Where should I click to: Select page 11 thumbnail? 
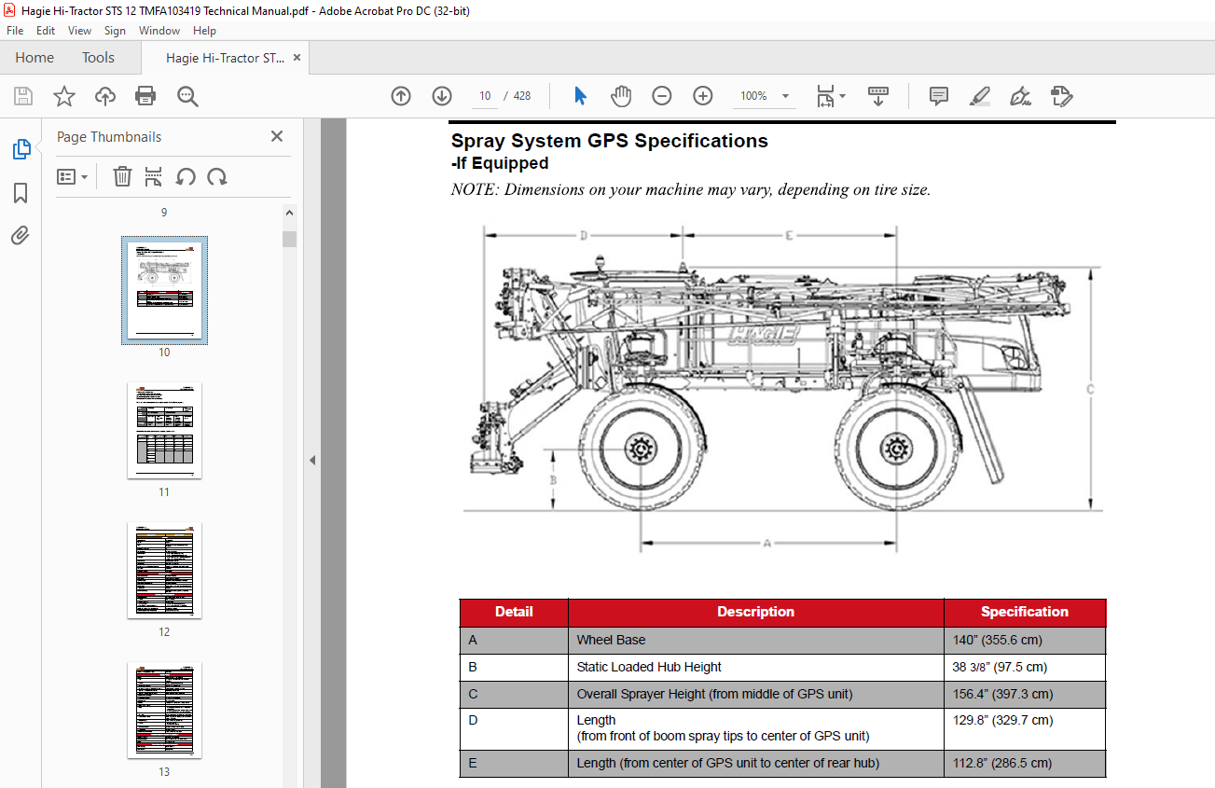pos(164,430)
